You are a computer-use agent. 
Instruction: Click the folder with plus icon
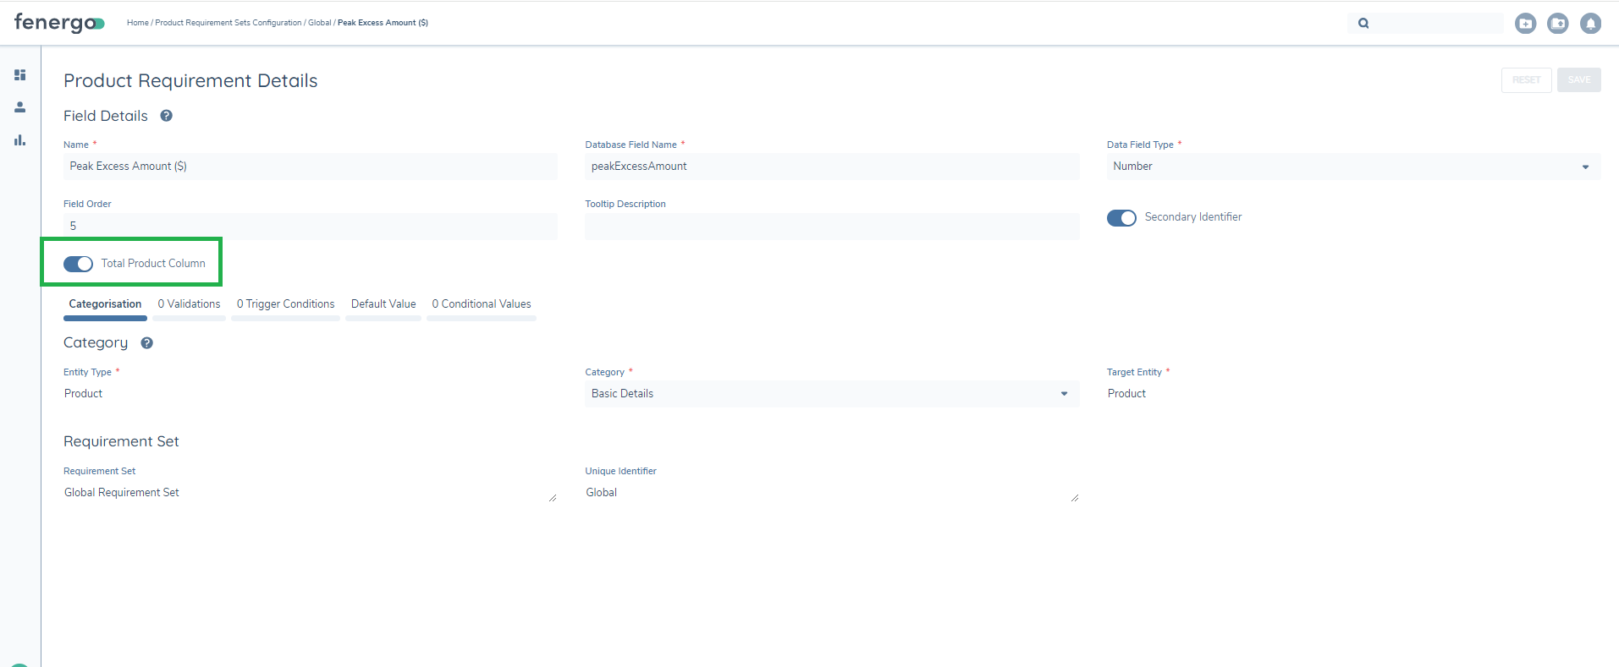coord(1525,24)
